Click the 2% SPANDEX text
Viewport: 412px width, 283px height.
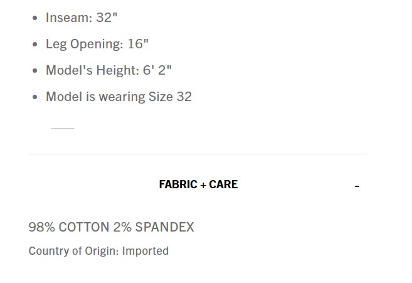click(x=154, y=227)
